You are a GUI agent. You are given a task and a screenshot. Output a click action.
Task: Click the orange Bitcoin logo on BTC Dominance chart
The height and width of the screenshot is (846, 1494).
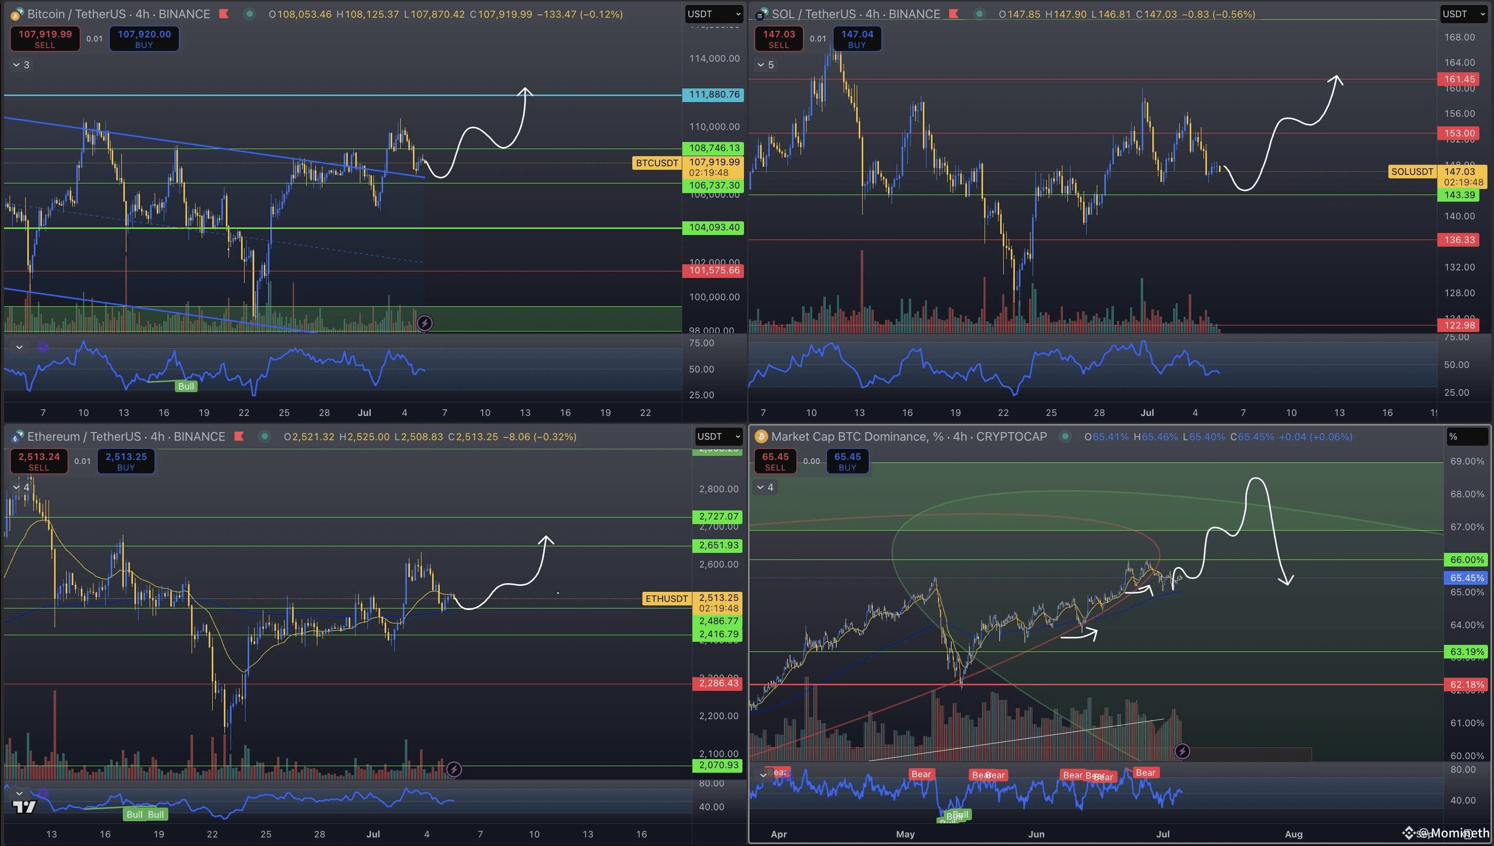pyautogui.click(x=761, y=436)
